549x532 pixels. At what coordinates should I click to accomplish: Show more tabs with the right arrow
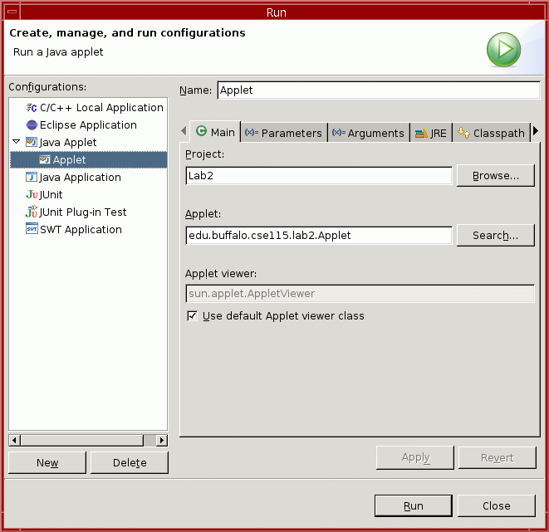click(x=536, y=131)
